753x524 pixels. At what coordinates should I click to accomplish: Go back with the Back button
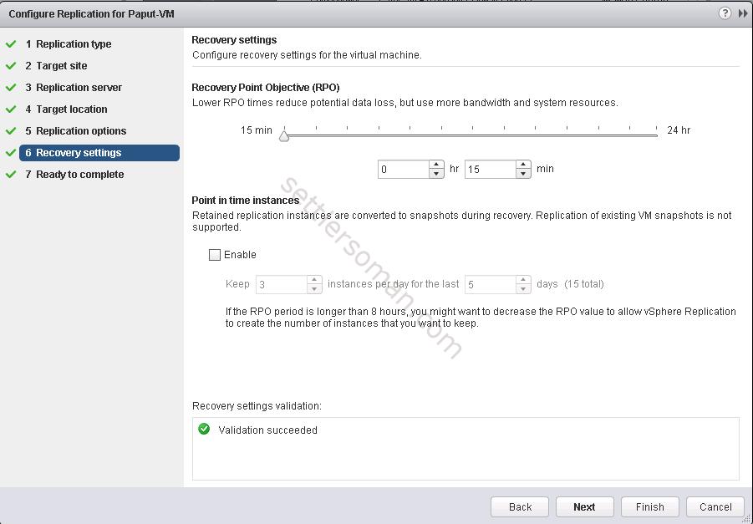click(x=520, y=506)
